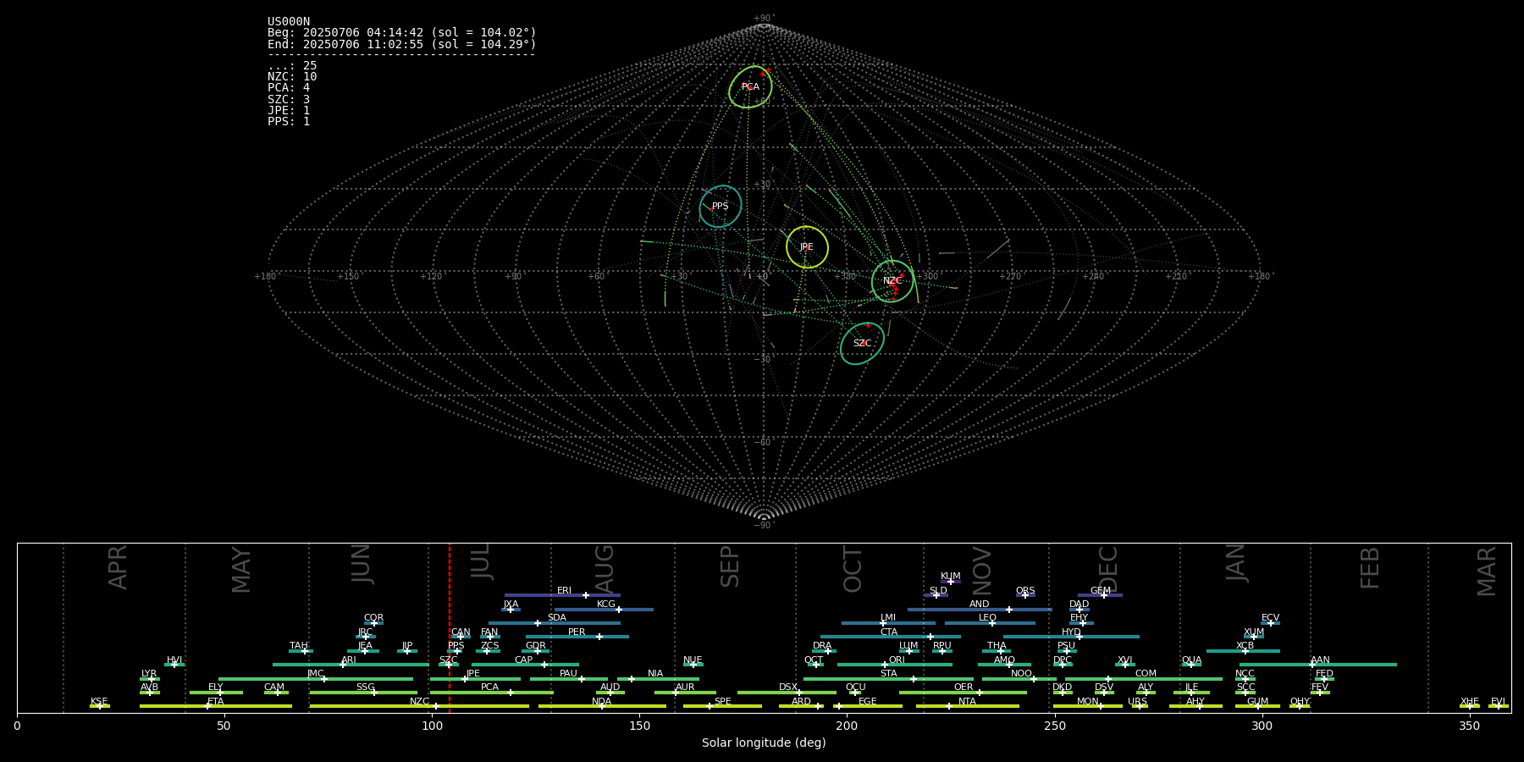The width and height of the screenshot is (1524, 762).
Task: Click the OHY shower marker
Action: coord(1299,706)
